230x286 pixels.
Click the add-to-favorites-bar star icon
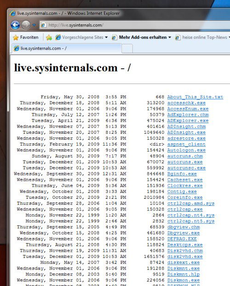point(49,37)
